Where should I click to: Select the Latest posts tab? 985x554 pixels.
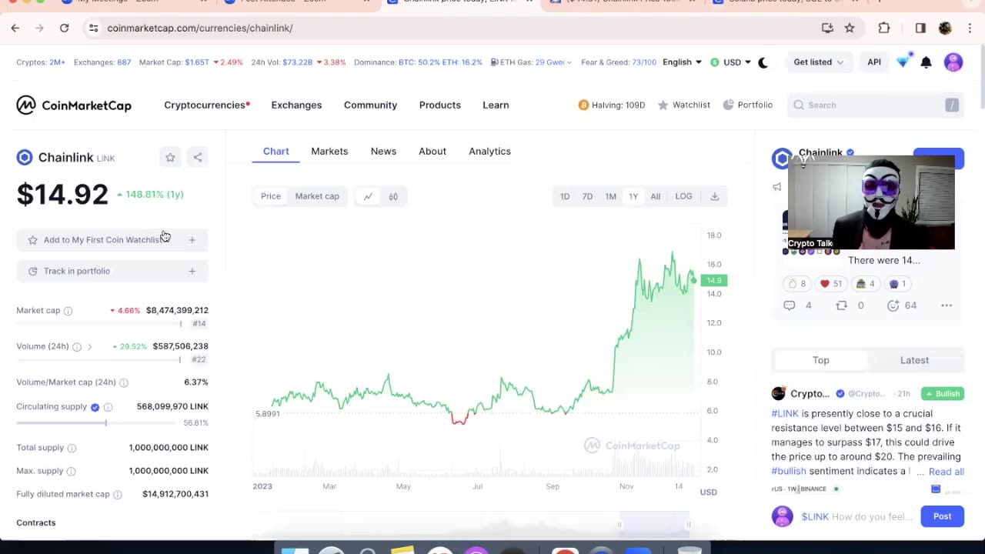pos(915,360)
